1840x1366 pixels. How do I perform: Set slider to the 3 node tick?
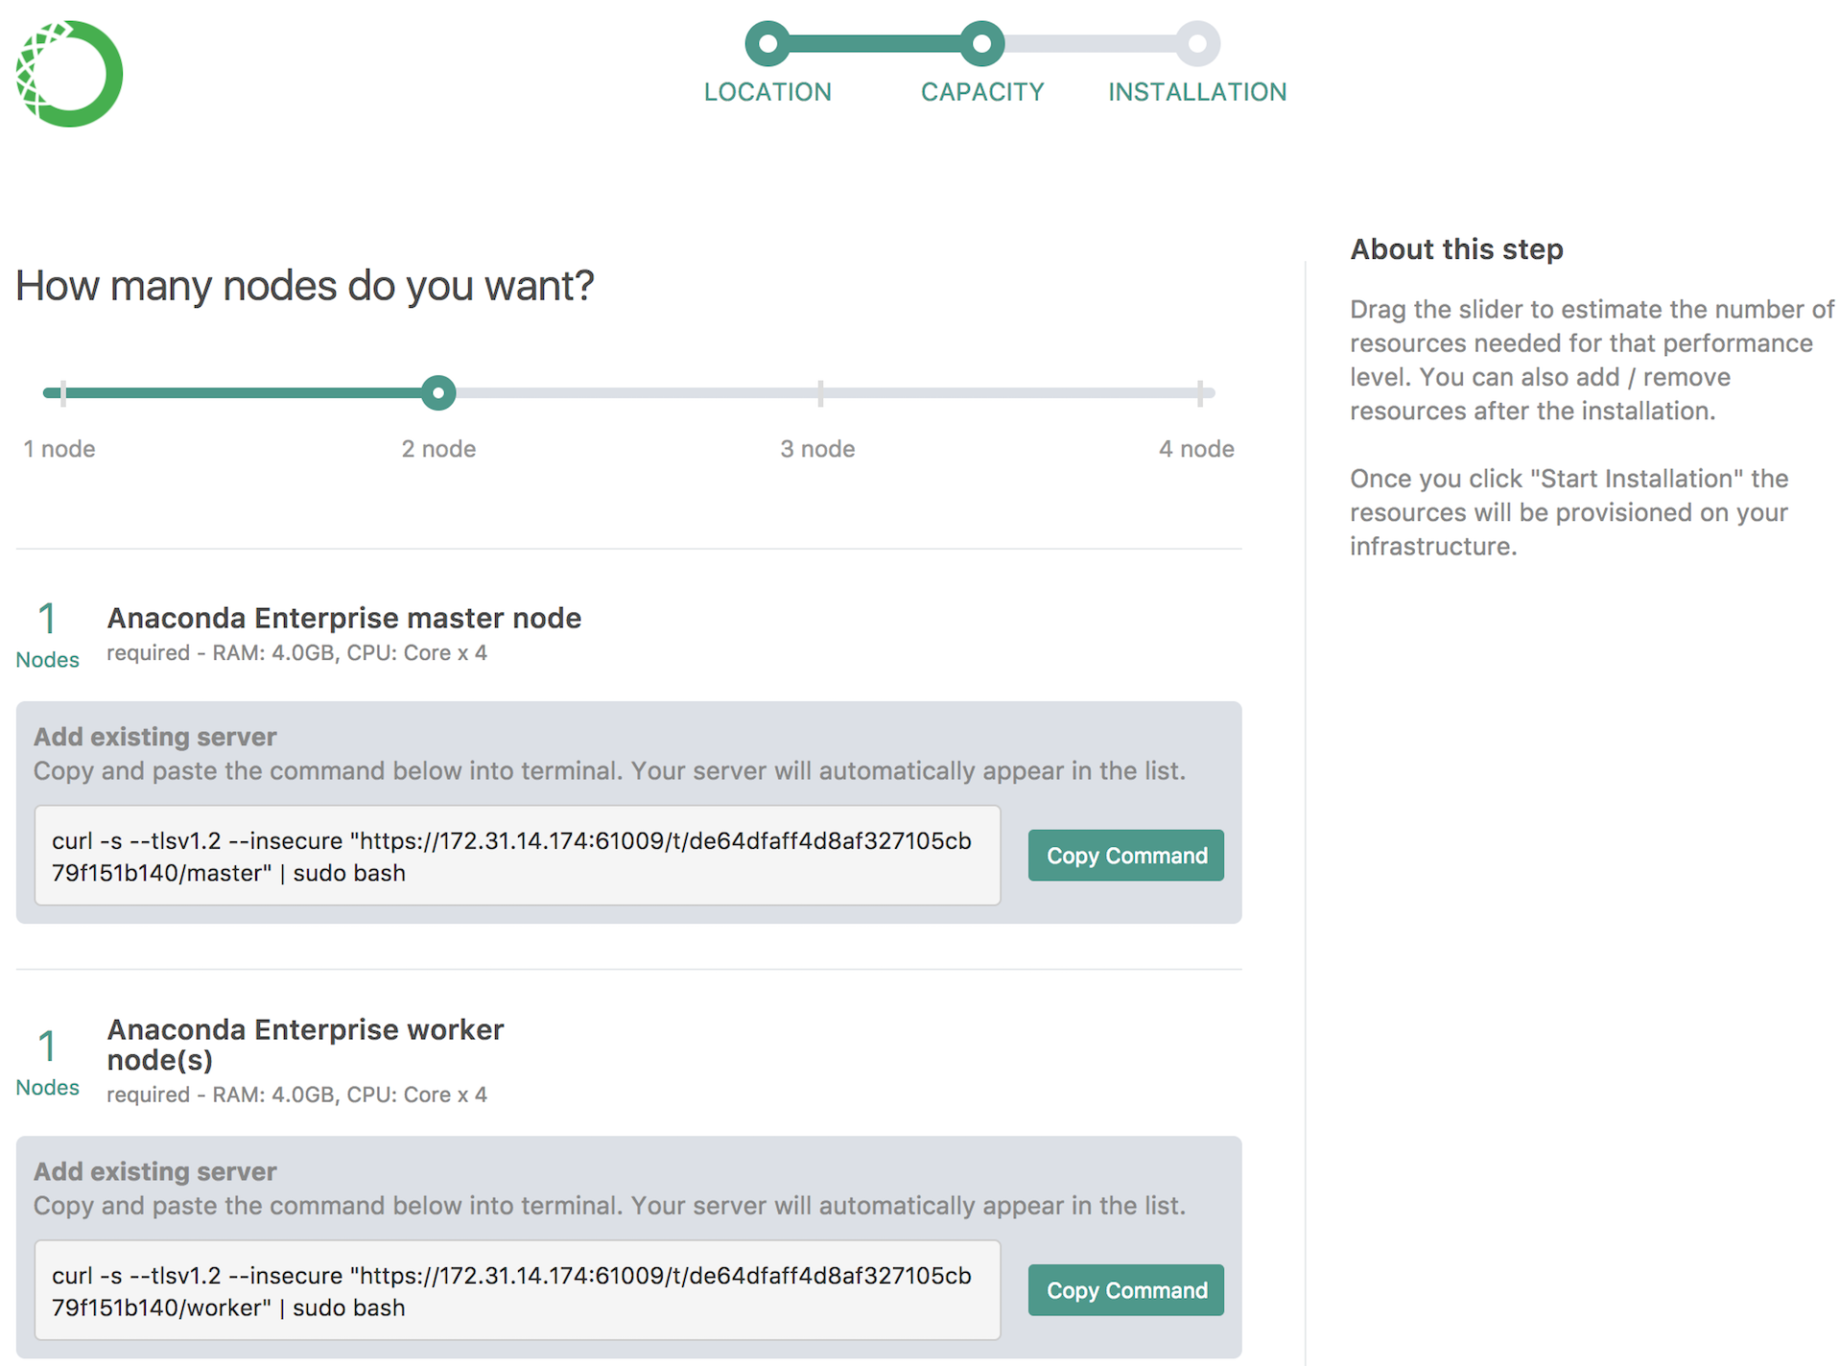pos(820,392)
